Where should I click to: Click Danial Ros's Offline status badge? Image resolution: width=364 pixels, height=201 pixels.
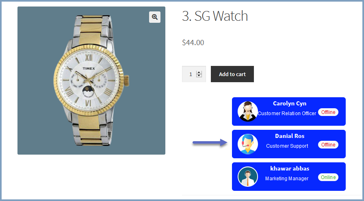pos(328,145)
